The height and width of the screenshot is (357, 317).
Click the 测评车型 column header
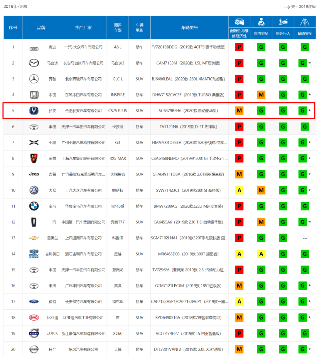pyautogui.click(x=118, y=28)
